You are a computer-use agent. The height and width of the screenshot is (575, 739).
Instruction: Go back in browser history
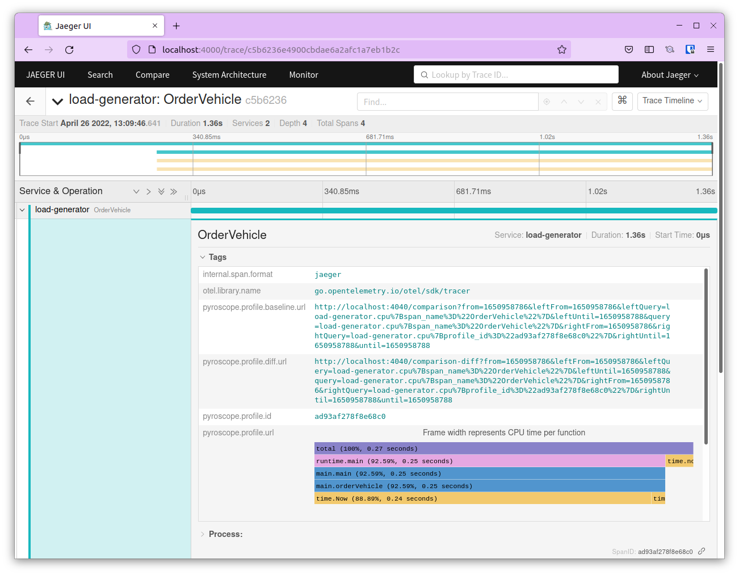[x=28, y=50]
